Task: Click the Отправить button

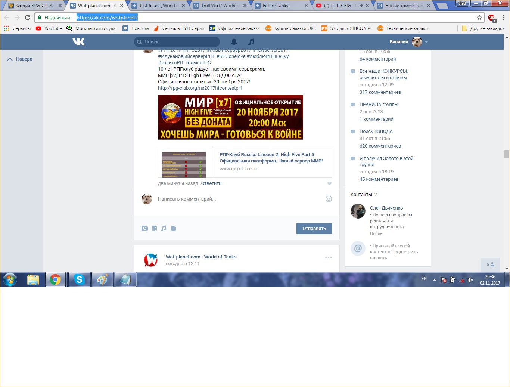Action: pos(314,229)
